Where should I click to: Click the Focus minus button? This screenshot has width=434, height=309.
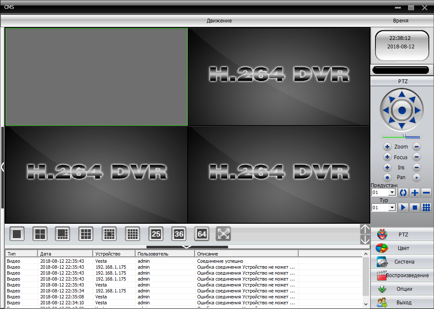[x=417, y=157]
